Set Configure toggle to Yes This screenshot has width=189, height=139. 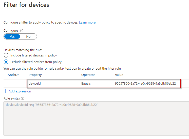12,37
